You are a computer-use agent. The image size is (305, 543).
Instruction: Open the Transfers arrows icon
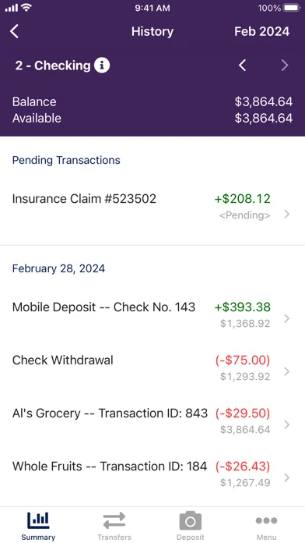[x=114, y=520]
